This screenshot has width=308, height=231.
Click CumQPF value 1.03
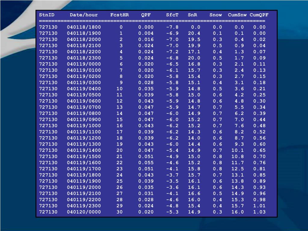click(x=259, y=212)
